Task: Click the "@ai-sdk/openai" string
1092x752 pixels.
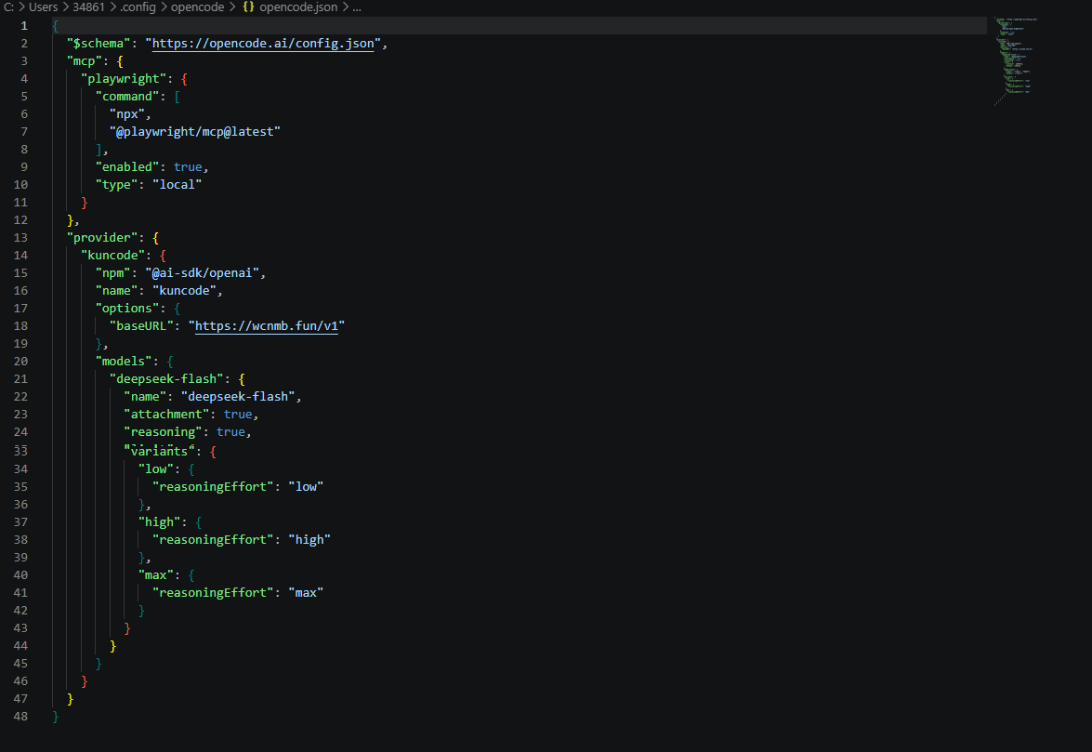Action: point(202,273)
